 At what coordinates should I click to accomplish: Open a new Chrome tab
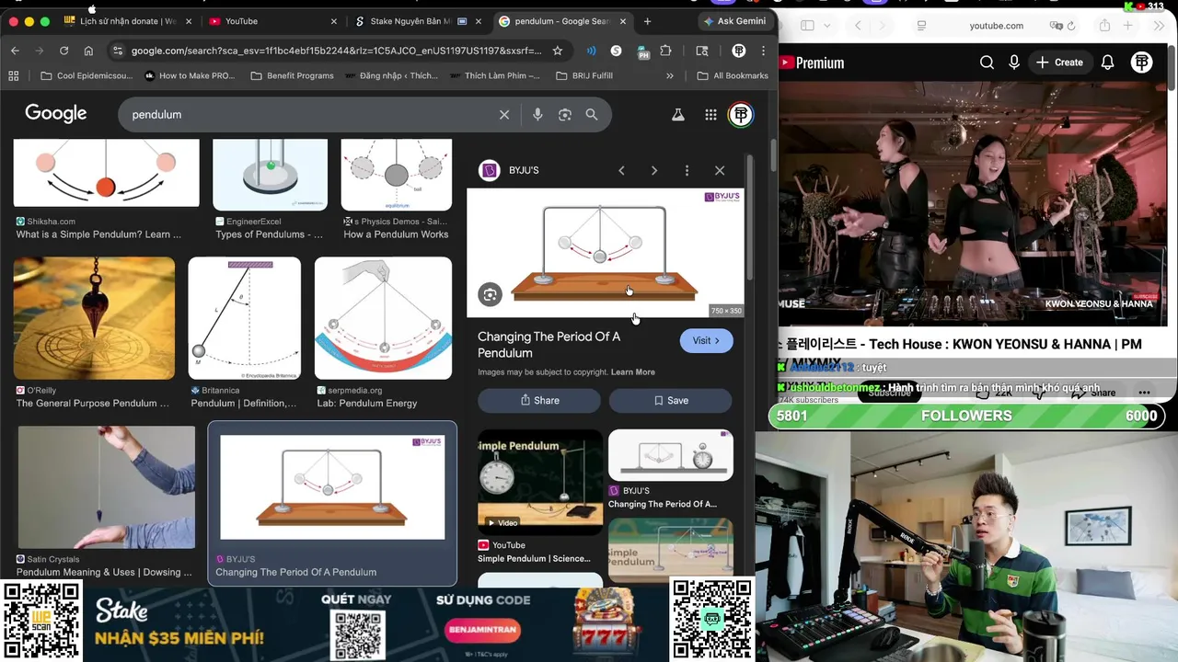pyautogui.click(x=647, y=21)
